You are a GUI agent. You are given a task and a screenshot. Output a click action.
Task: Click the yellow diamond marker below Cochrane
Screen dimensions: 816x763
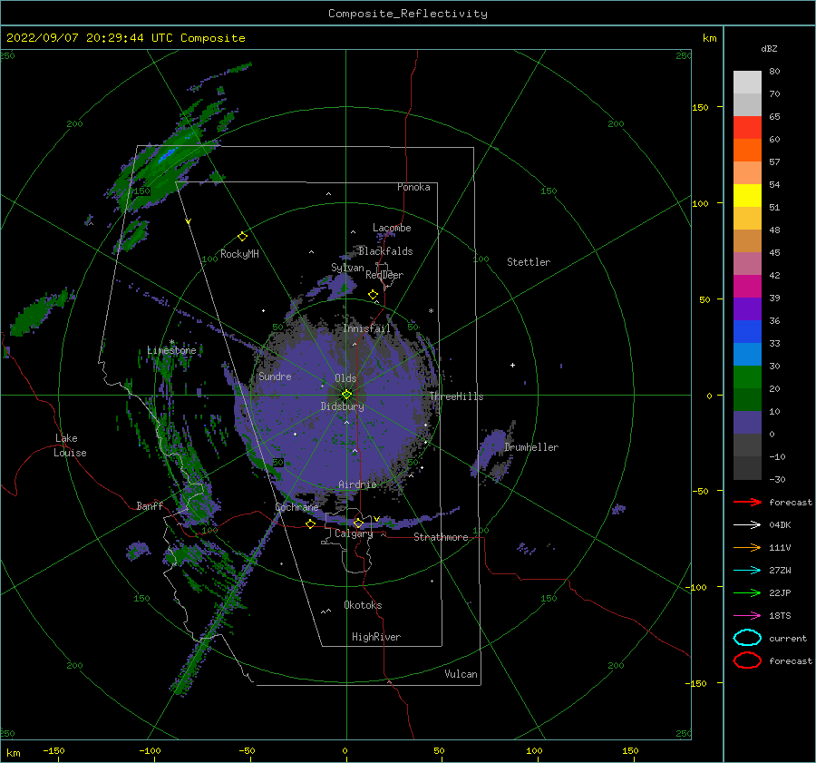coord(310,523)
